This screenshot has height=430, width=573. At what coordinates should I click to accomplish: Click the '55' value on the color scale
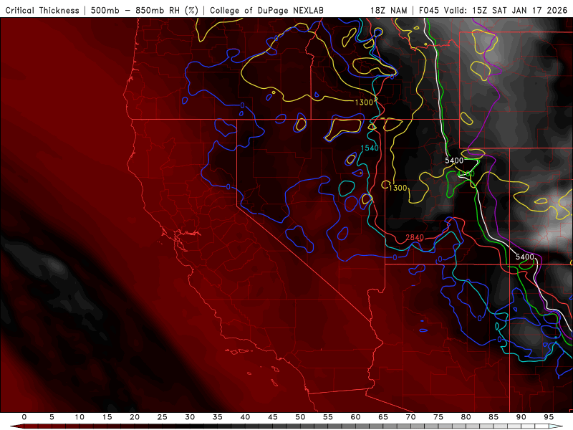pyautogui.click(x=328, y=417)
